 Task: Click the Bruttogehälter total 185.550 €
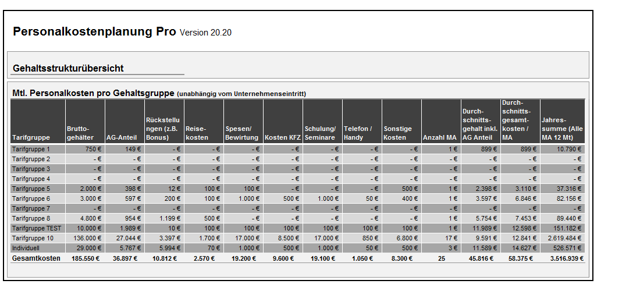coord(85,258)
